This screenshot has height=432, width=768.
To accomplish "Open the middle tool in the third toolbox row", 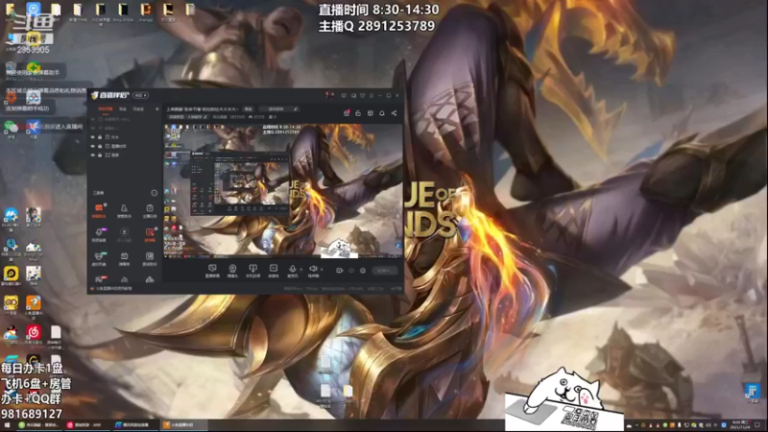I will [124, 258].
